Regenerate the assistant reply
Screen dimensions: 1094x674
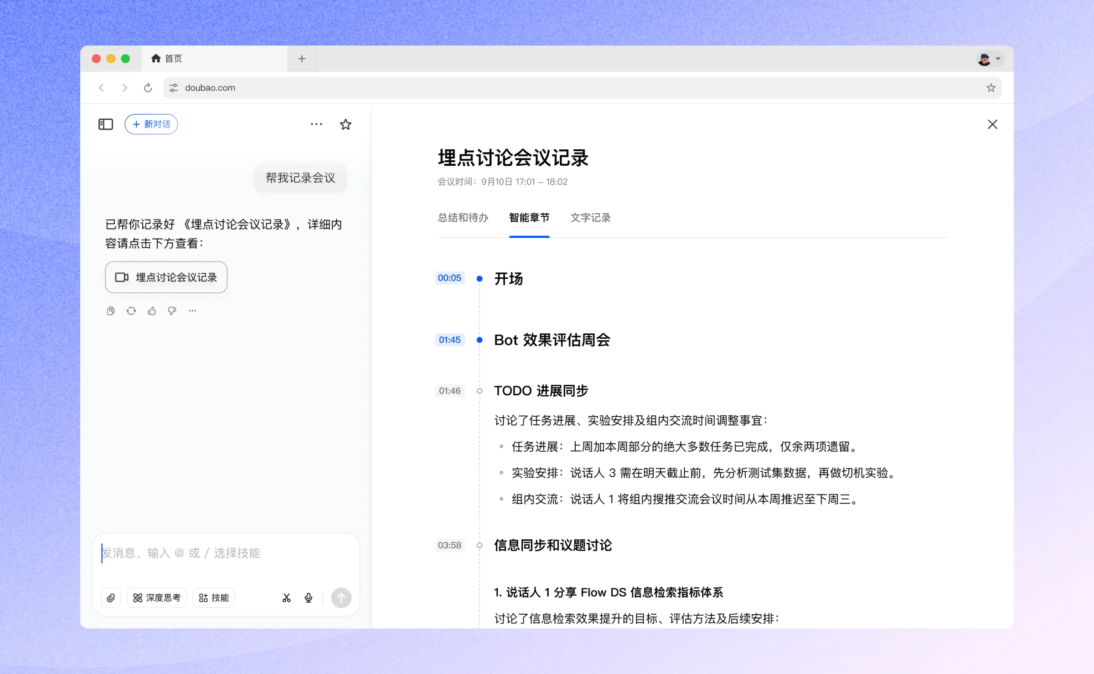click(x=131, y=311)
